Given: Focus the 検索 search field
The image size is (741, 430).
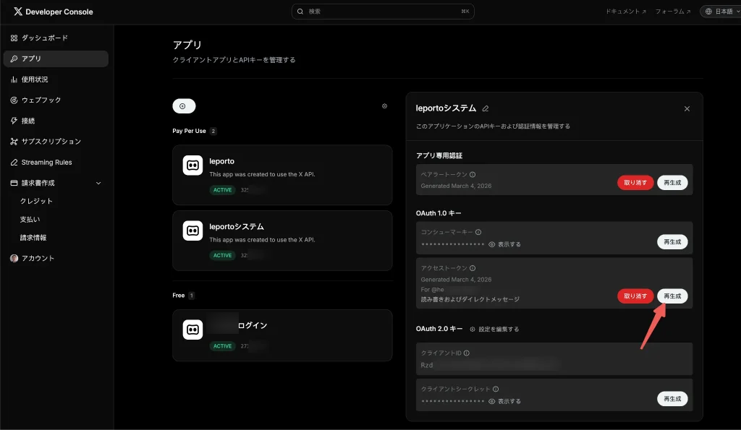Looking at the screenshot, I should [x=383, y=12].
